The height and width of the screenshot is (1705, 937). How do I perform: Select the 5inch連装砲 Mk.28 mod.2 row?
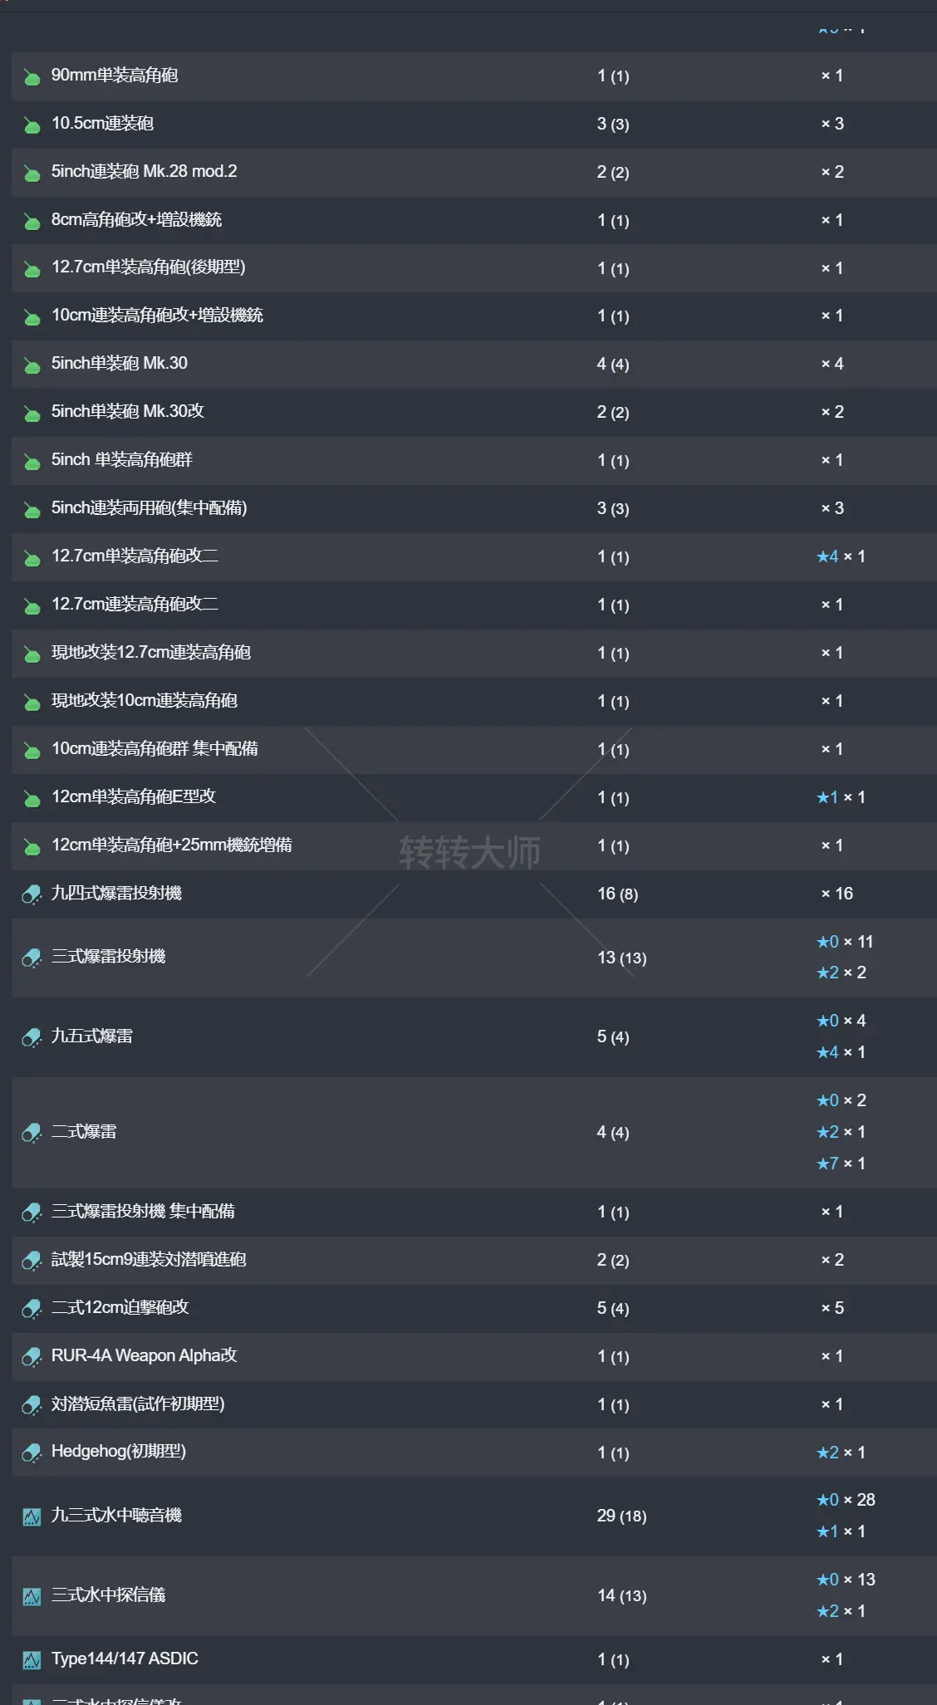click(x=144, y=172)
